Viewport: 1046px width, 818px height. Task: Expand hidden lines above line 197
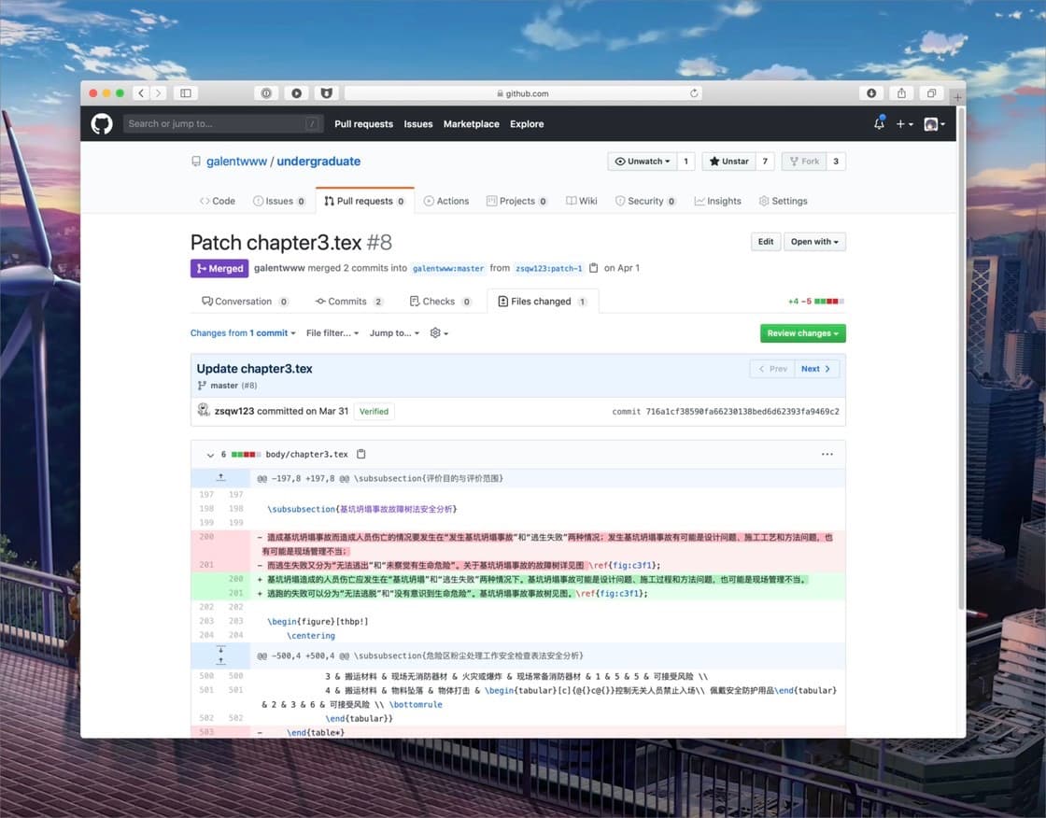click(220, 478)
